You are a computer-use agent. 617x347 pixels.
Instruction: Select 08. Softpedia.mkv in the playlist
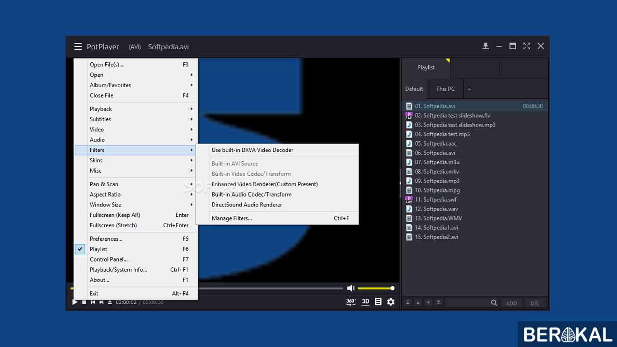pos(437,171)
